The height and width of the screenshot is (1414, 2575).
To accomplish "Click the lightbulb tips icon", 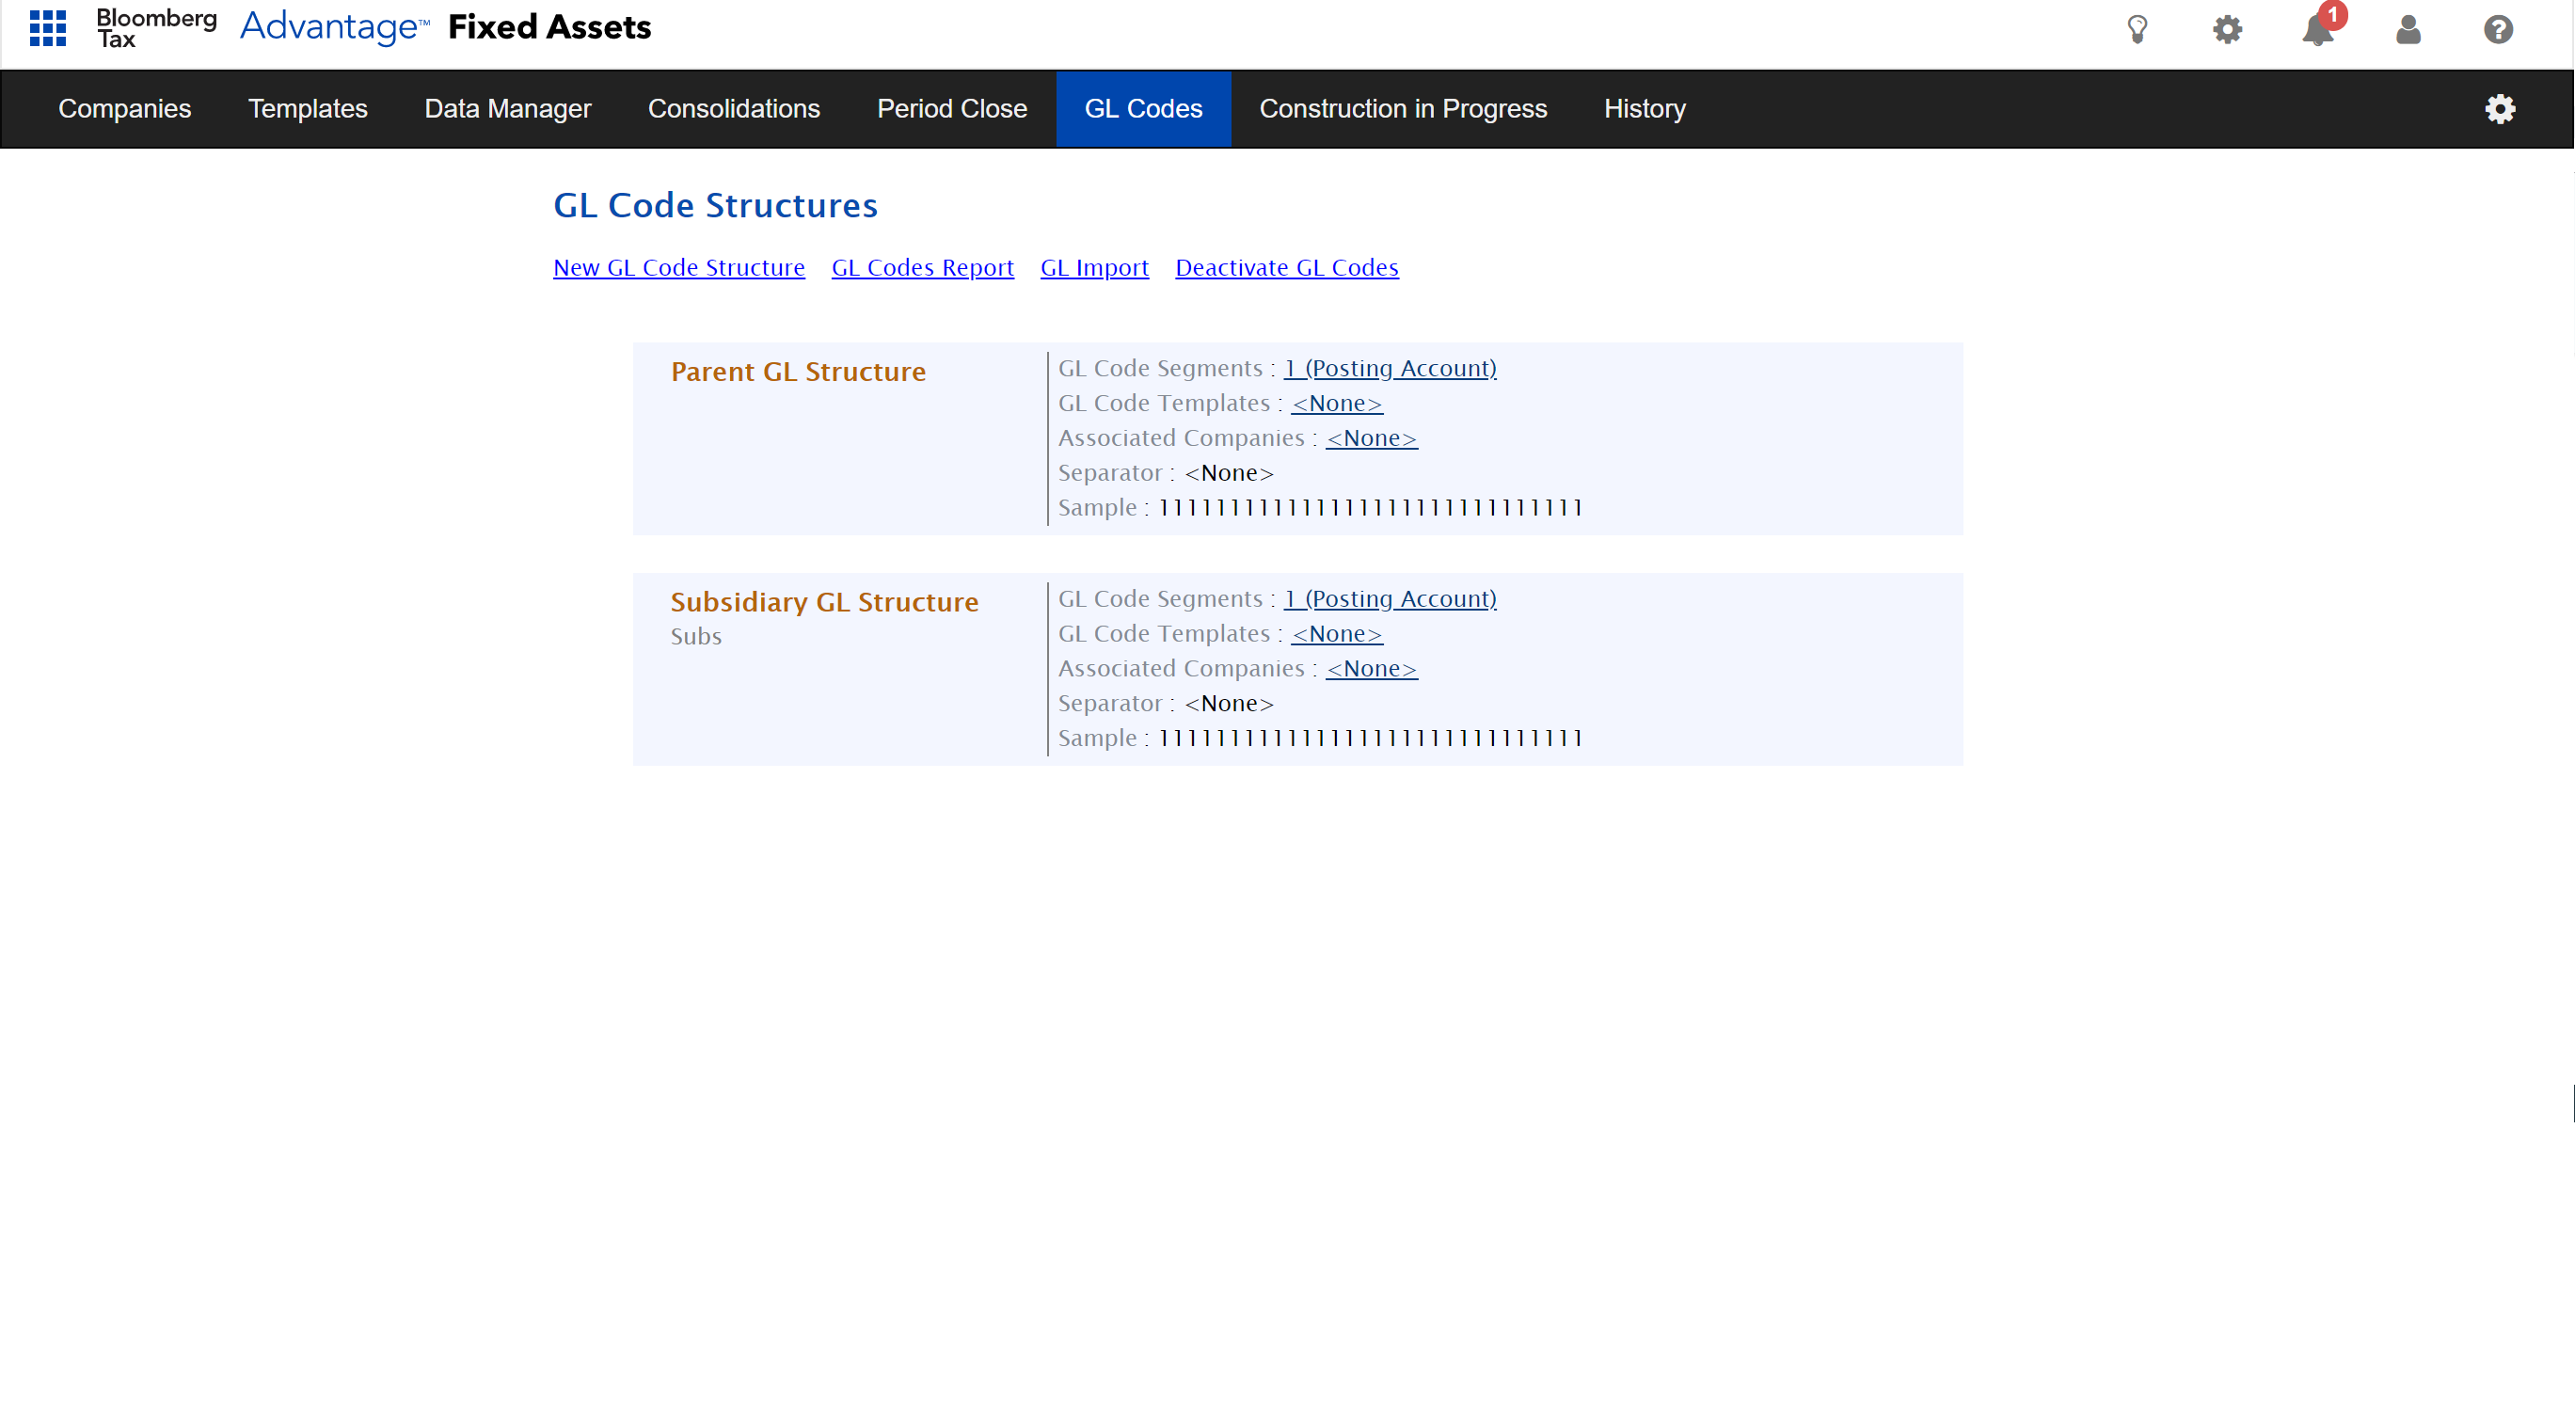I will click(x=2138, y=29).
